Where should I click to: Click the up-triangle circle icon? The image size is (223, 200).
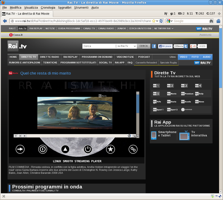click(x=65, y=149)
